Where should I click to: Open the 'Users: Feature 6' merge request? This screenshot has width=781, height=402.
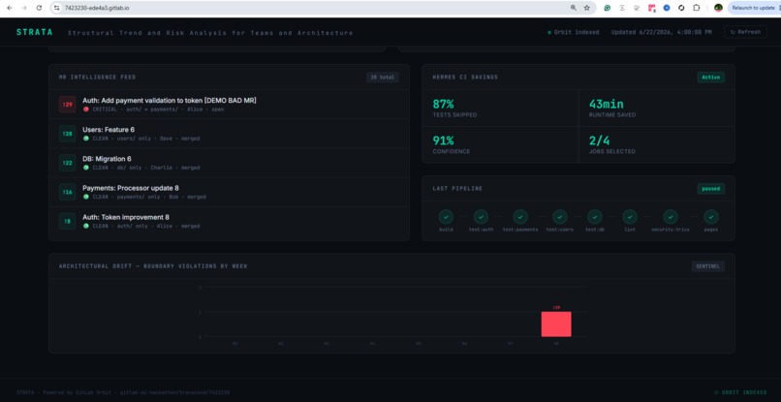109,130
